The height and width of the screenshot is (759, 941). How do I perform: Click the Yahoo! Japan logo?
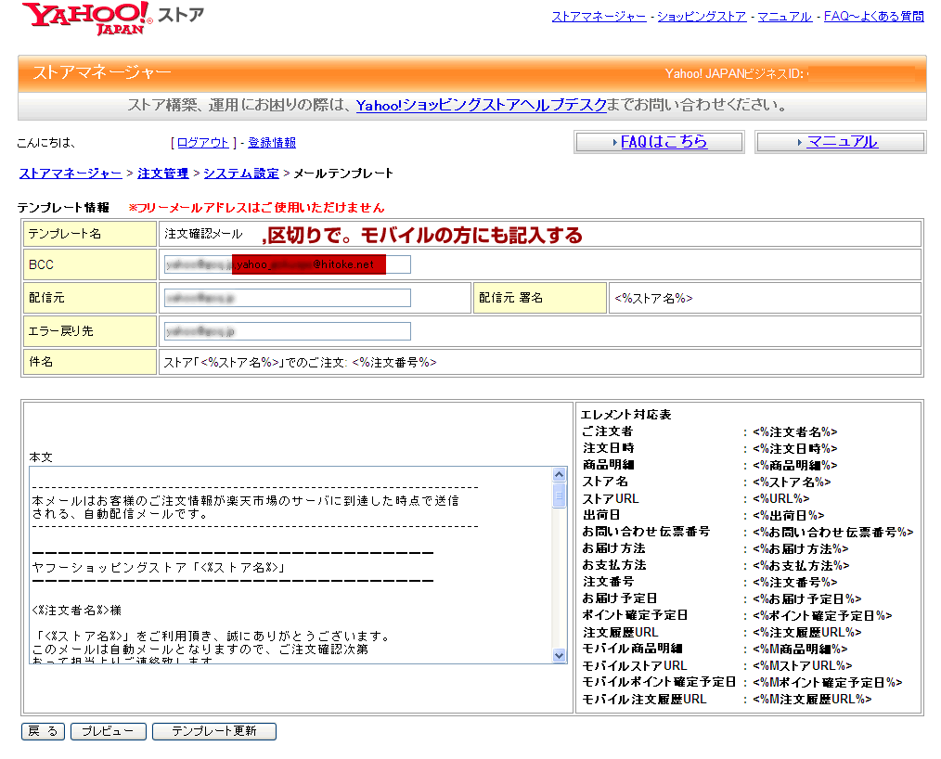click(x=85, y=18)
